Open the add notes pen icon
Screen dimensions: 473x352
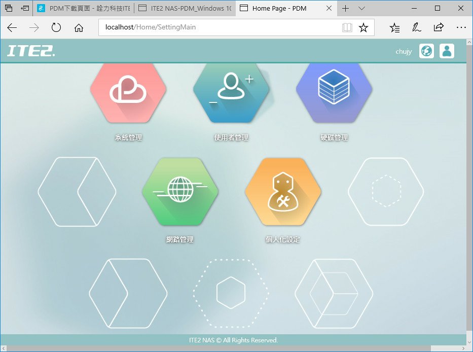417,28
